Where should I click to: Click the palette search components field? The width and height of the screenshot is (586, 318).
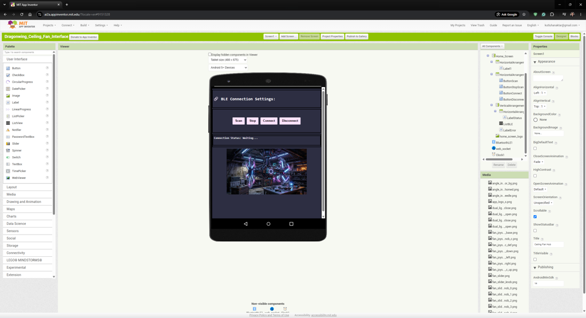[x=28, y=52]
